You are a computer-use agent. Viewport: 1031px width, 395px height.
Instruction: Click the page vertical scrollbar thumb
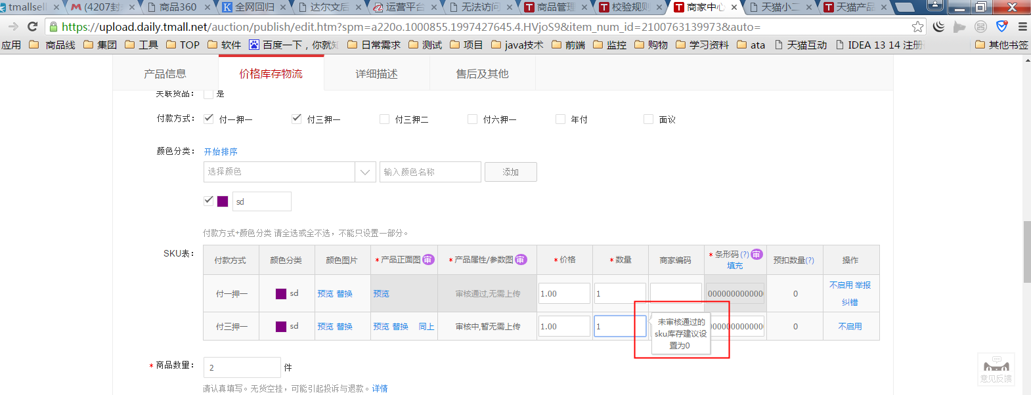1026,252
